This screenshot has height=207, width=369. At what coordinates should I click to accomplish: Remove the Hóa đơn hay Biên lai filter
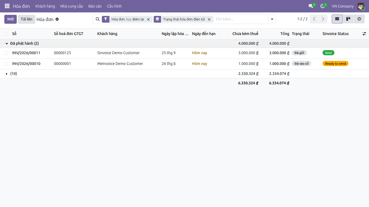tap(148, 19)
